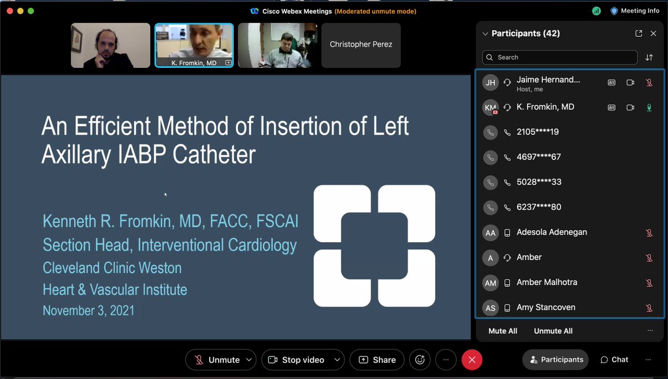Click Jaime Hernandez's contact card icon

612,82
